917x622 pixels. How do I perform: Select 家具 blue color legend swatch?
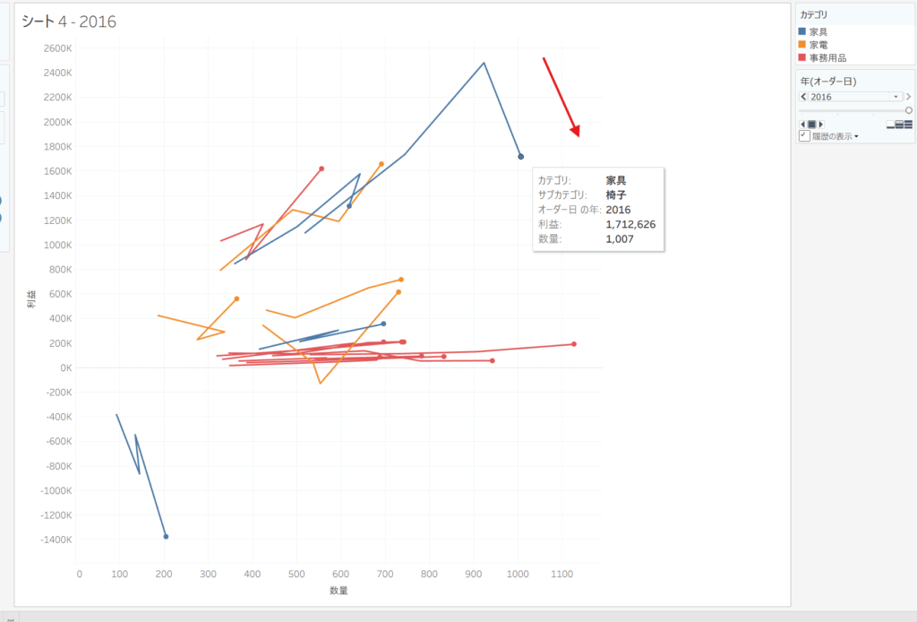[x=802, y=31]
